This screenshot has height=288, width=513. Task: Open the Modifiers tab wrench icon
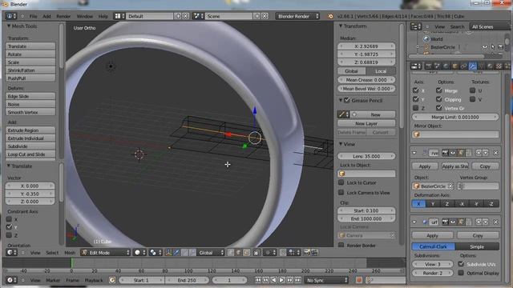click(472, 66)
